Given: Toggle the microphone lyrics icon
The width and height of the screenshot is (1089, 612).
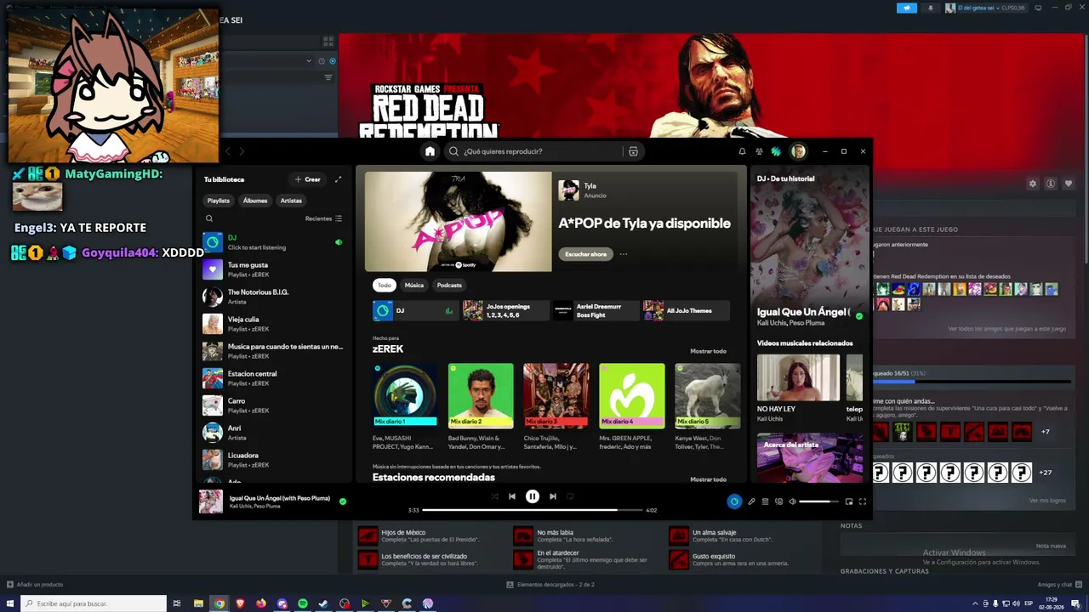Looking at the screenshot, I should click(x=751, y=501).
